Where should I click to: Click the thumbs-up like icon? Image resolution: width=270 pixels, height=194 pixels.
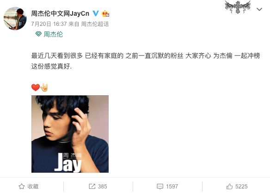point(229,187)
